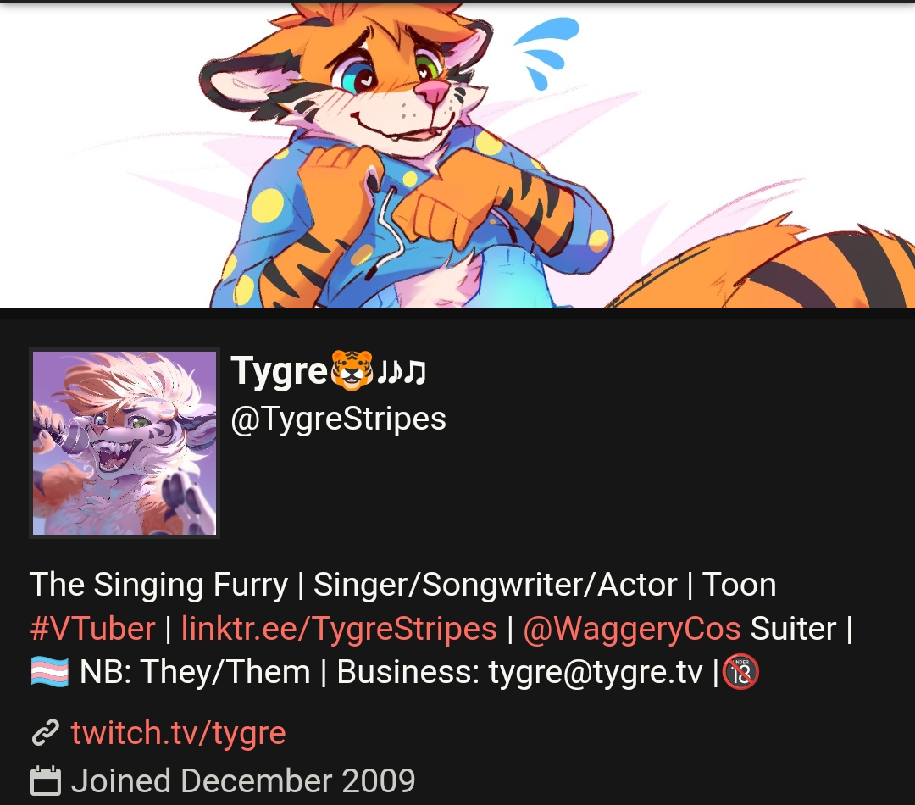Click the NB: They/Them pronoun text

click(195, 672)
